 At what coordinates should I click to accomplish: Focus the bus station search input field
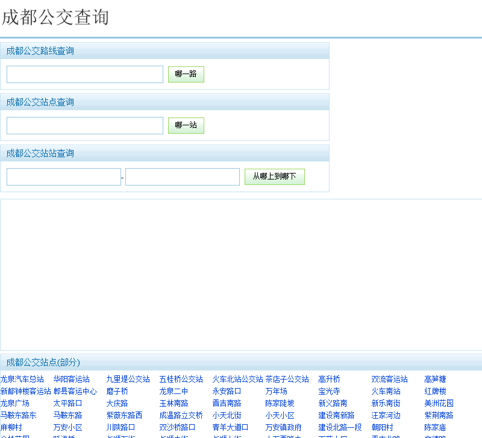[x=85, y=125]
